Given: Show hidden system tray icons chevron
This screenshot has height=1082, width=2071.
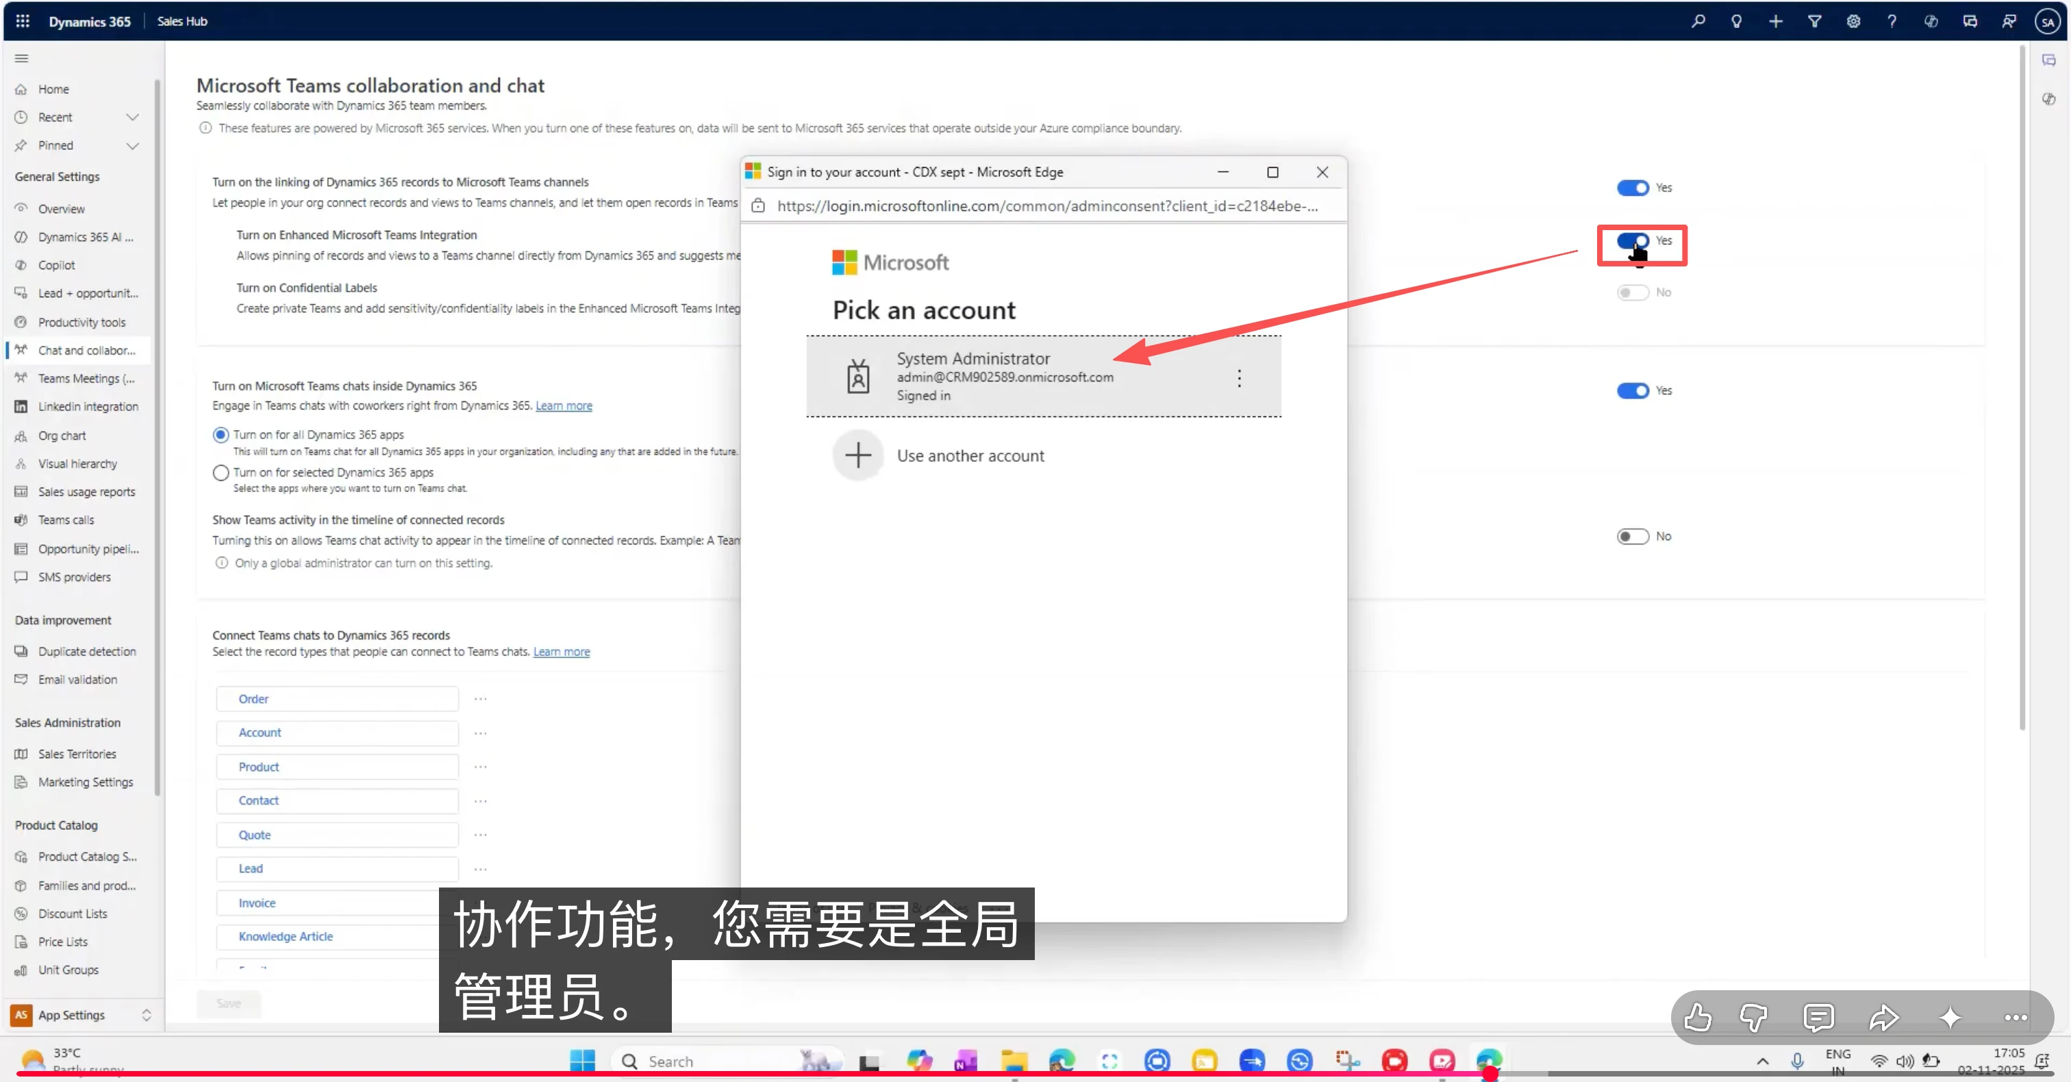Looking at the screenshot, I should coord(1762,1061).
